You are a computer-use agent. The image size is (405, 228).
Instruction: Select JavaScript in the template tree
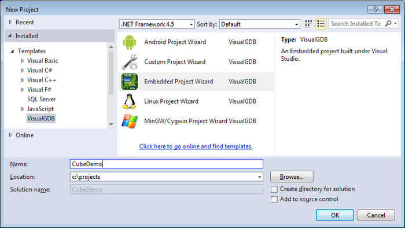(x=41, y=109)
